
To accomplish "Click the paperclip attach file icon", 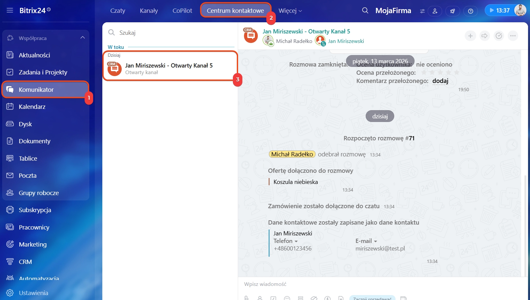I will tap(246, 298).
